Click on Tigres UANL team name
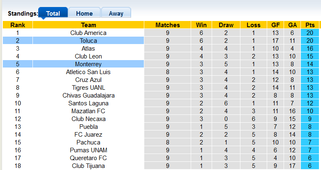The height and width of the screenshot is (170, 321). [x=88, y=88]
